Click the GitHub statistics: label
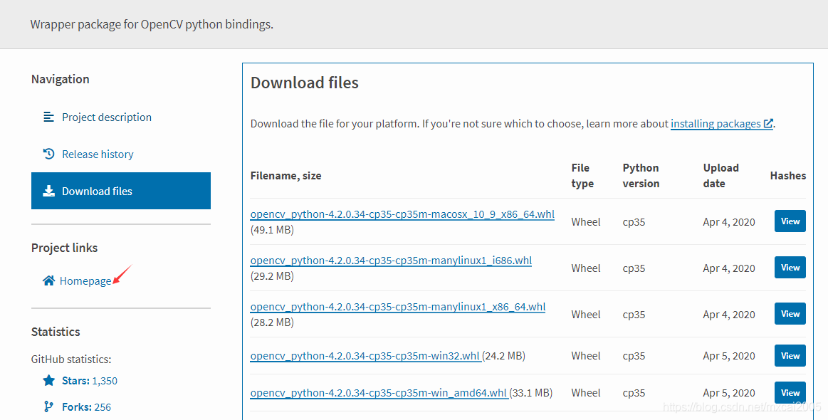828x420 pixels. 71,359
